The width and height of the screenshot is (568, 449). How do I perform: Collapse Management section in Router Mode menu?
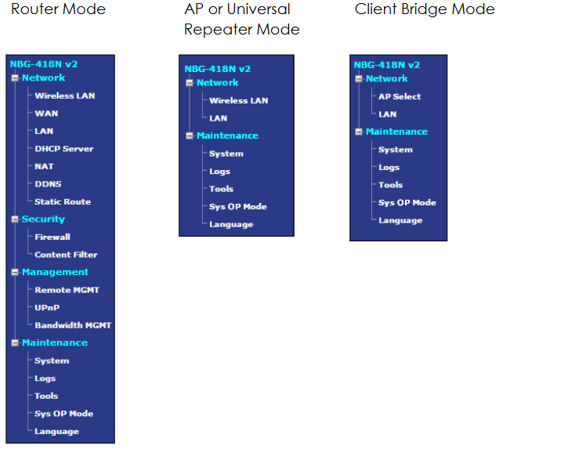click(x=15, y=273)
